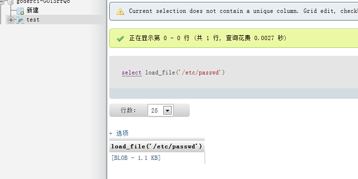
Task: Select the test table in the tree
Action: (x=33, y=20)
